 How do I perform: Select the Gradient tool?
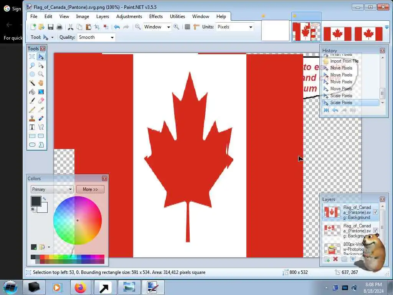pos(41,92)
